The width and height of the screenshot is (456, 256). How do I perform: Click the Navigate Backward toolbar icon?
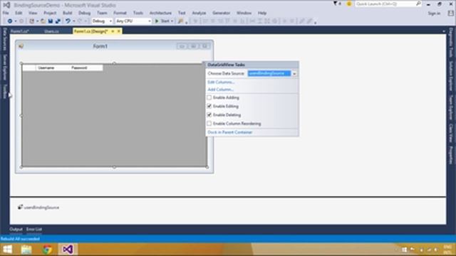pyautogui.click(x=9, y=21)
